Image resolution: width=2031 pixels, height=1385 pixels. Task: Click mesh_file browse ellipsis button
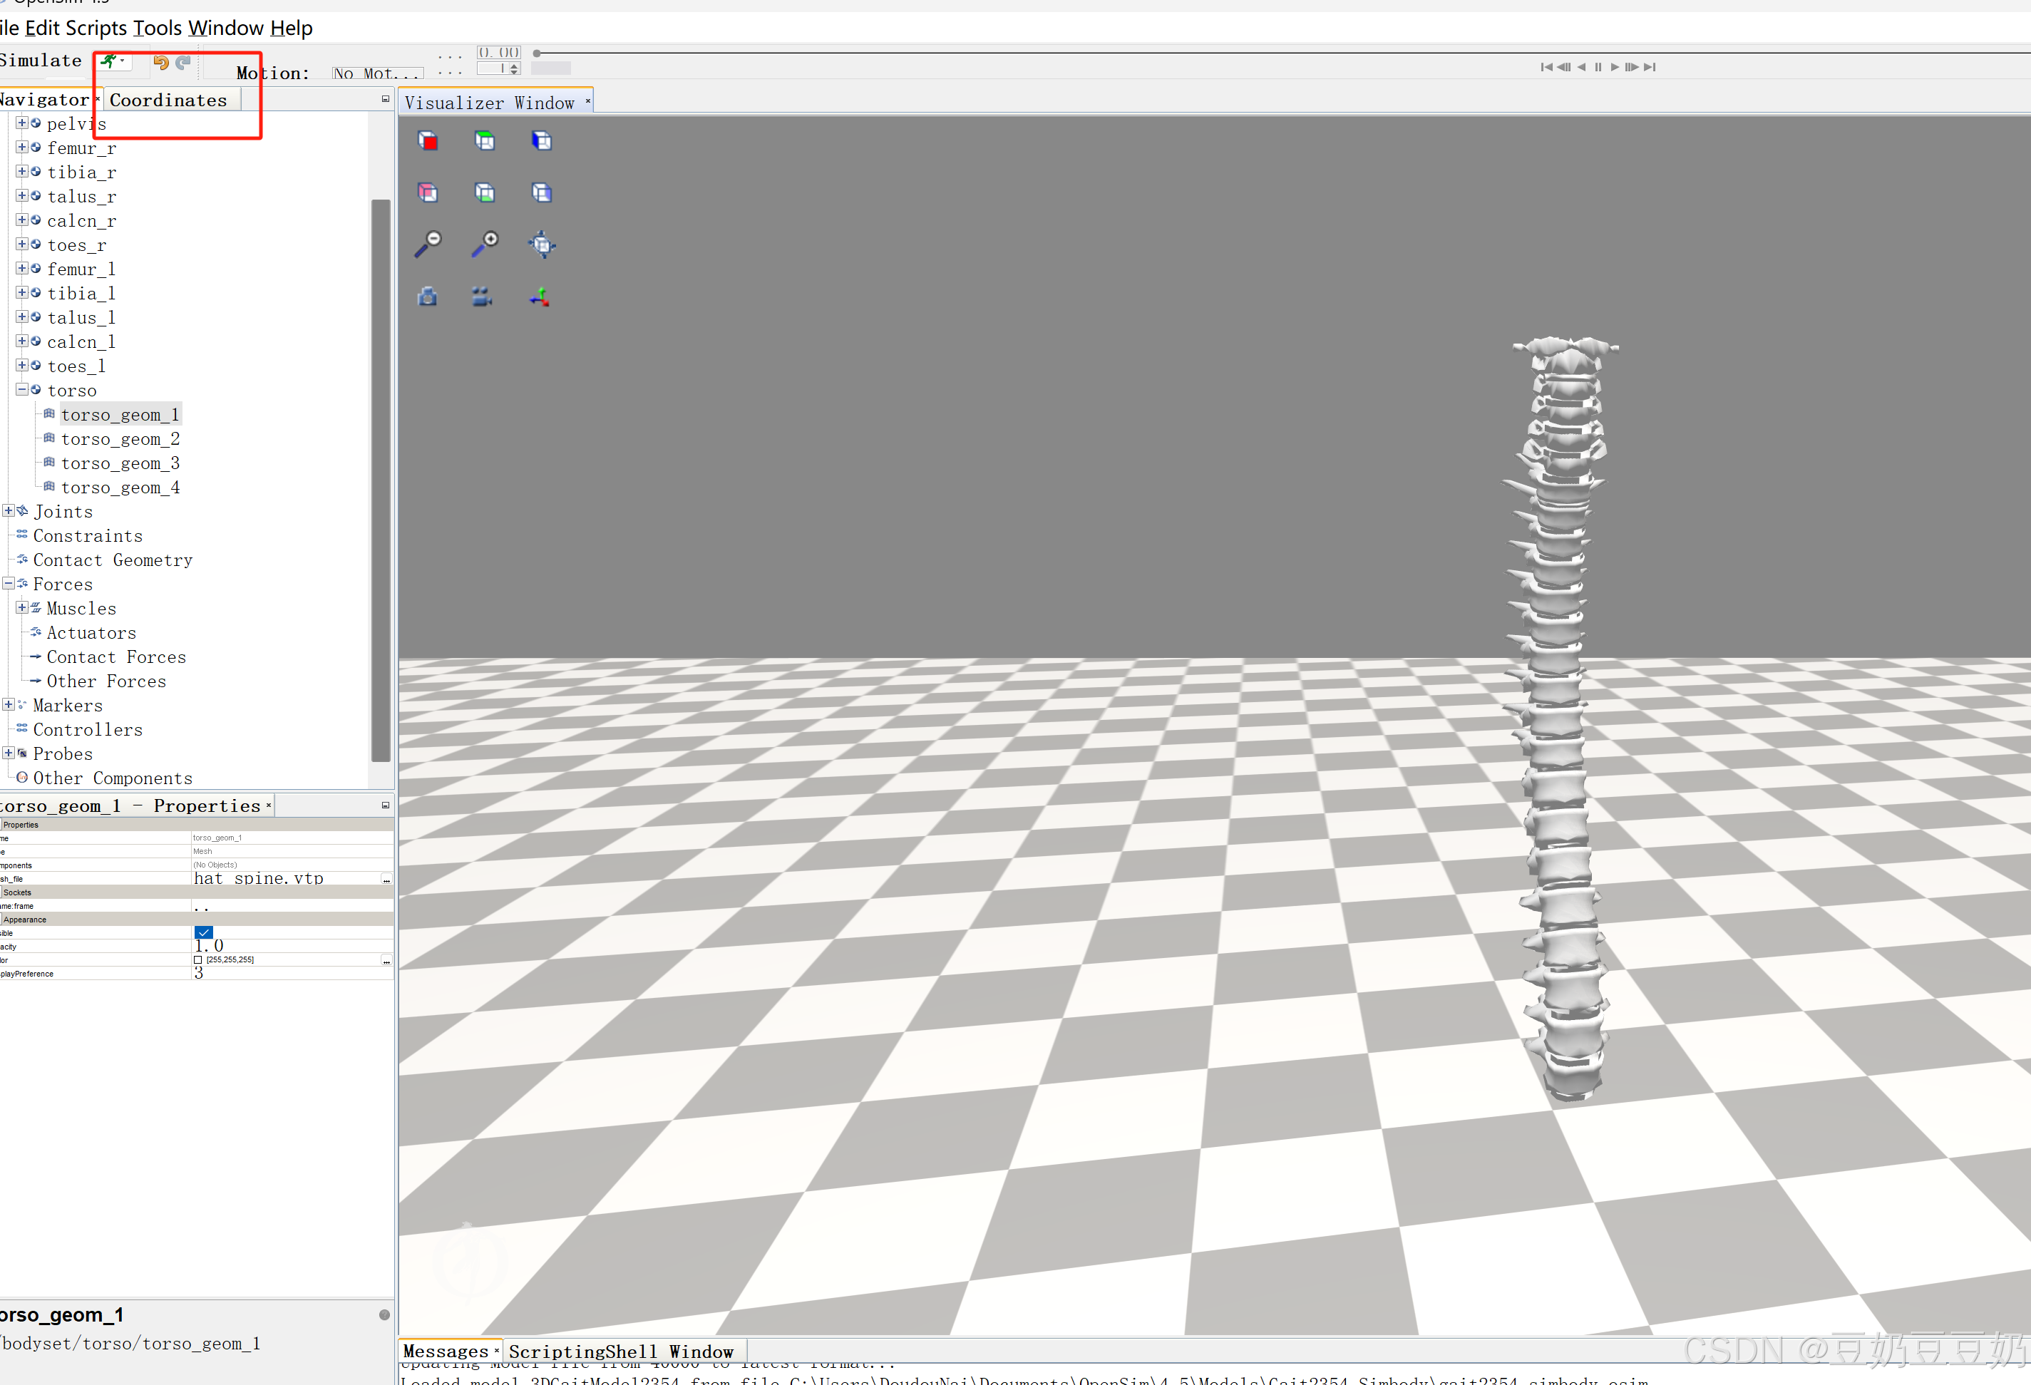point(386,879)
